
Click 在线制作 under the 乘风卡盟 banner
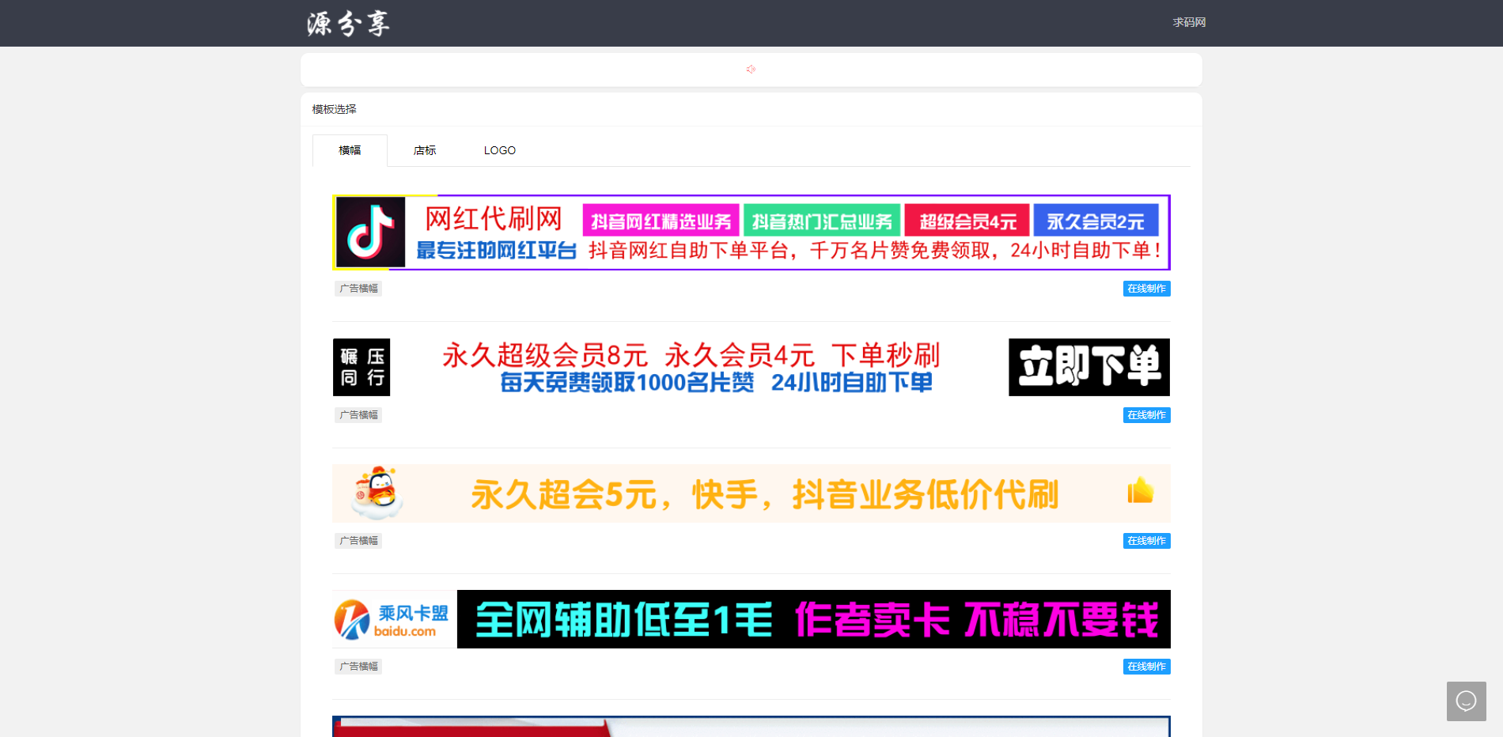pos(1146,667)
